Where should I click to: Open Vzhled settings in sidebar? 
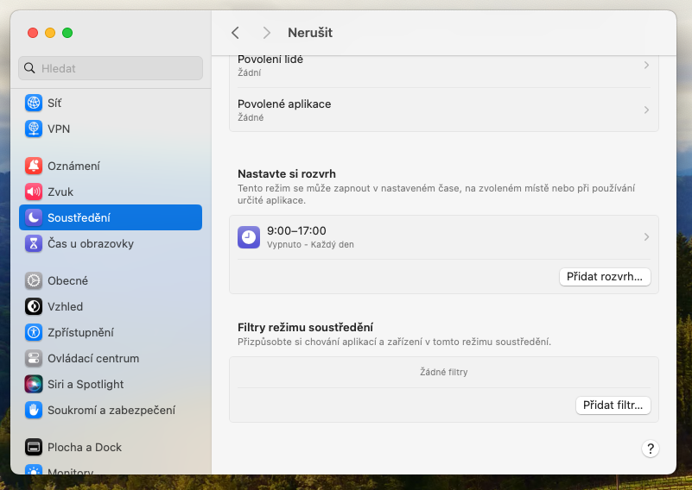tap(66, 306)
